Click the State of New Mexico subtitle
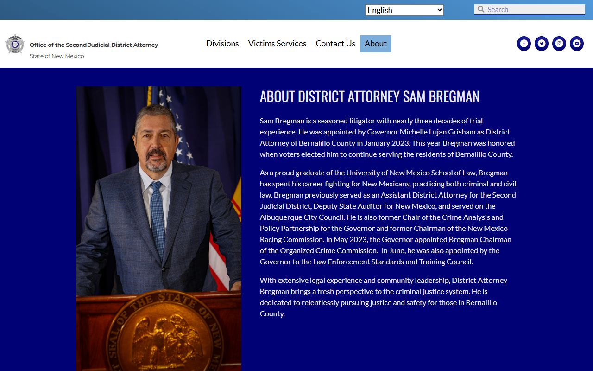This screenshot has height=371, width=593. coord(57,56)
